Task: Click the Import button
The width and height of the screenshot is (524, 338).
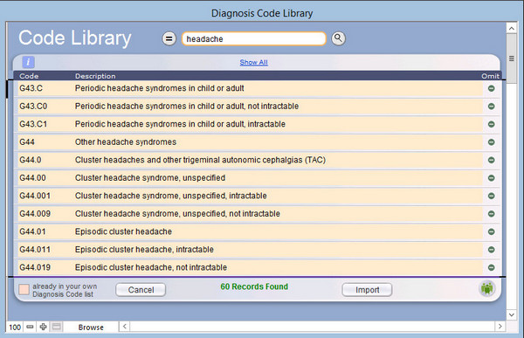Action: pos(367,290)
